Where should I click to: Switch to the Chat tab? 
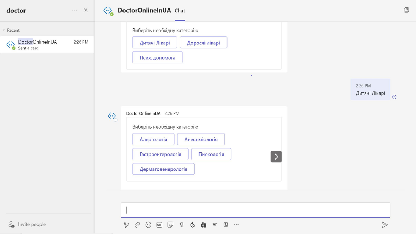coord(180,11)
